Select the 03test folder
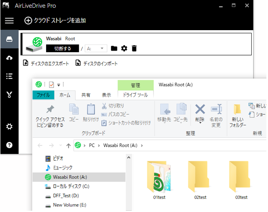 tap(241, 180)
